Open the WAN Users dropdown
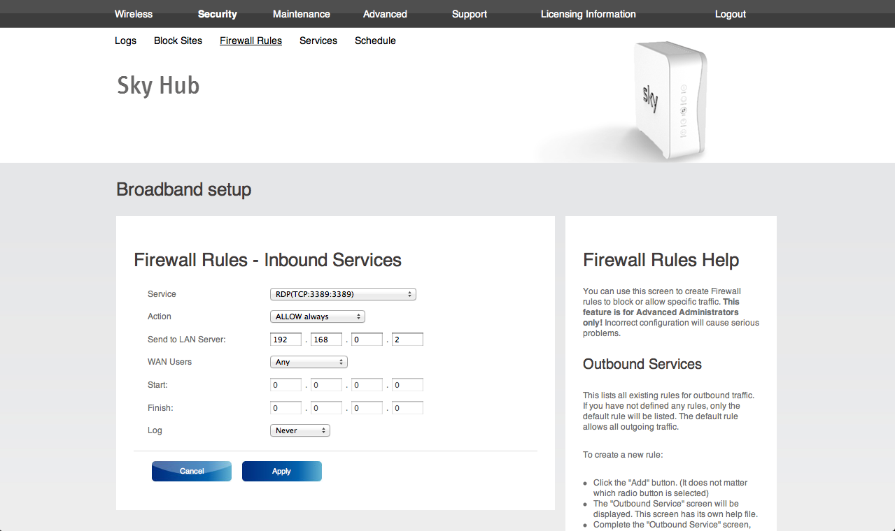 [309, 362]
